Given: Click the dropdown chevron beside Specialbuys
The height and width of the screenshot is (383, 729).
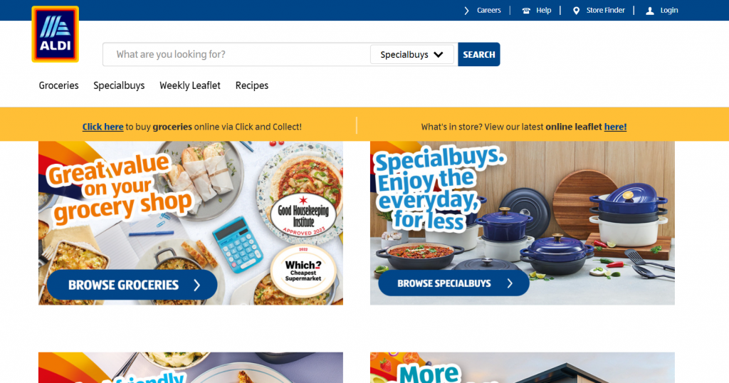Looking at the screenshot, I should [x=438, y=54].
